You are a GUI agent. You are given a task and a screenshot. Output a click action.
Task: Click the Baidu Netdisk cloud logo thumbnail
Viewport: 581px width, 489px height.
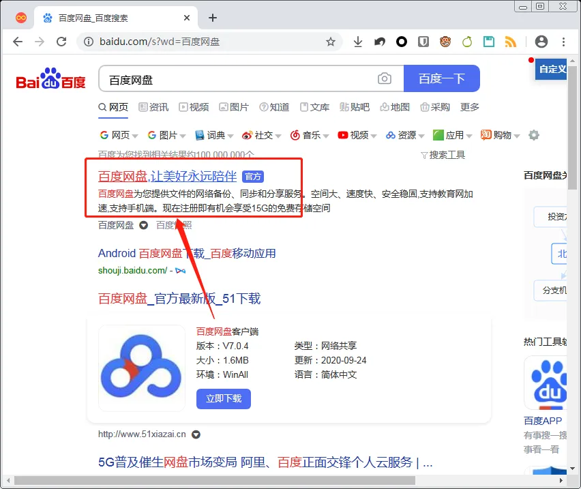point(142,368)
